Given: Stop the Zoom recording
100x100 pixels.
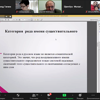Looking at the screenshot, I should [10, 16].
